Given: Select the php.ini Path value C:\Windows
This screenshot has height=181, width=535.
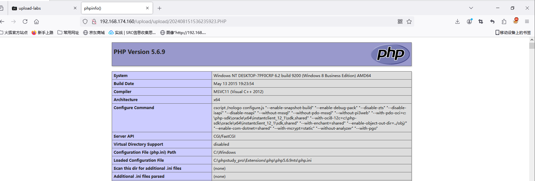Looking at the screenshot, I should click(224, 152).
